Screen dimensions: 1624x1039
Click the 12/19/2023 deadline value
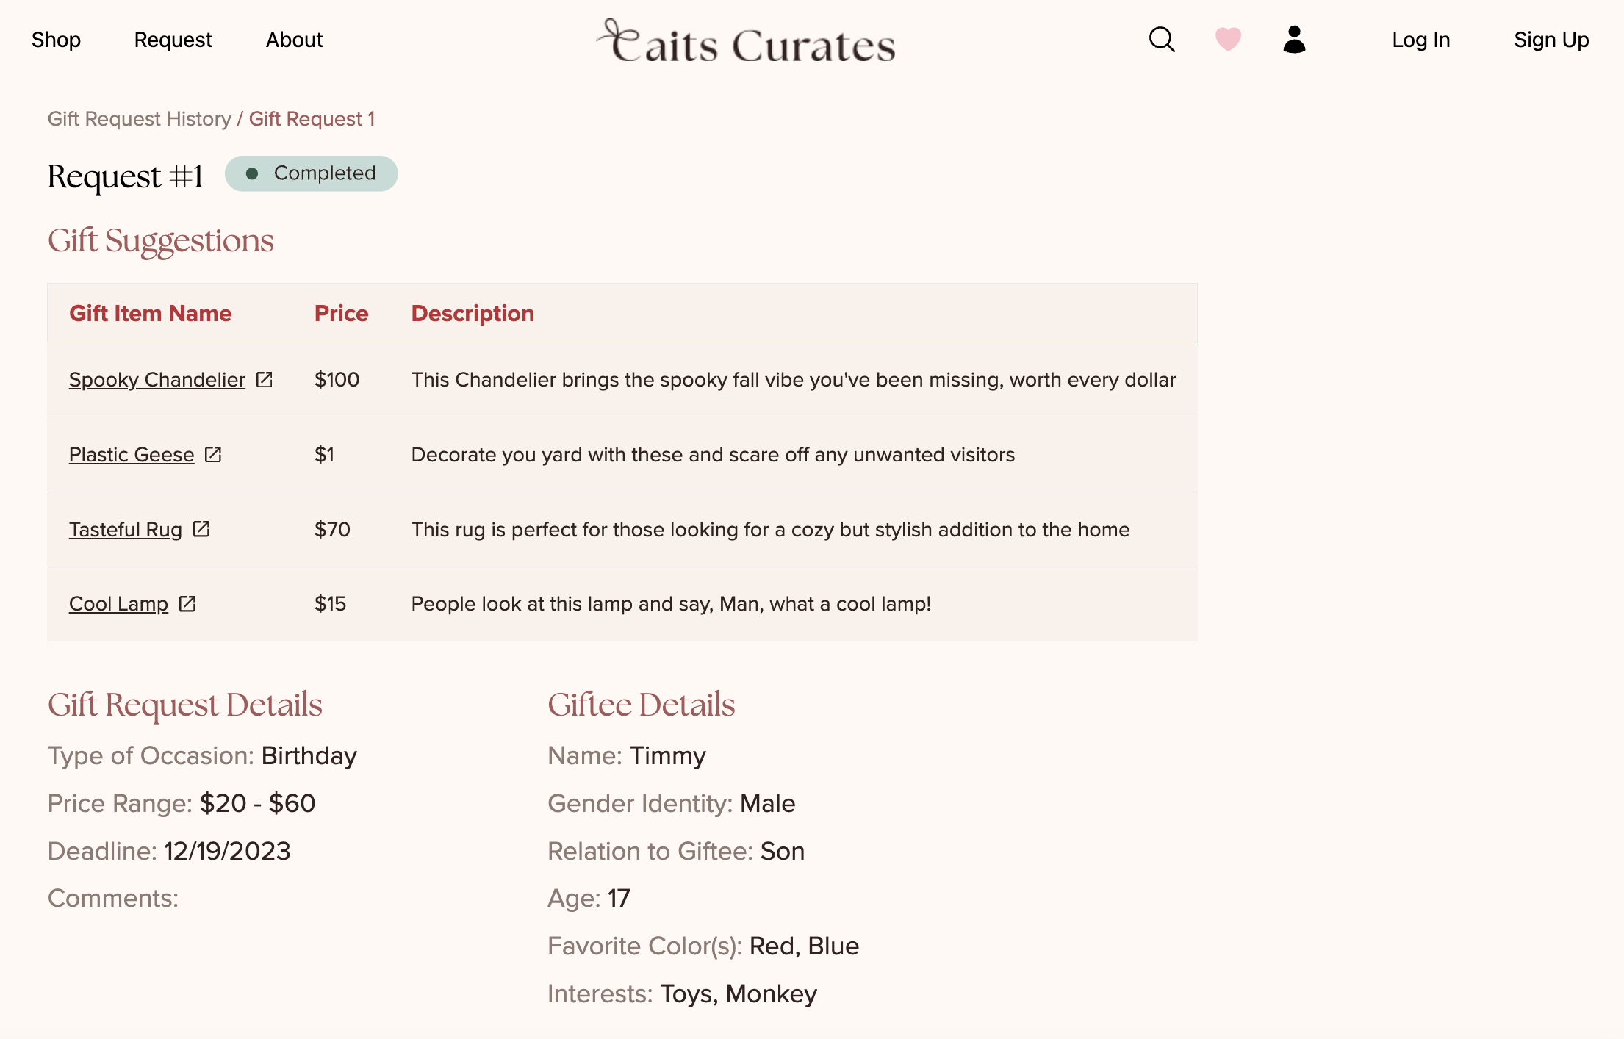pos(227,851)
